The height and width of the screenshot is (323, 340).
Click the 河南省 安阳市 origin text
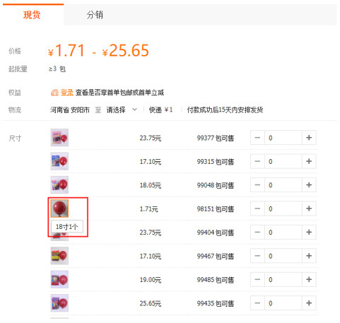70,110
